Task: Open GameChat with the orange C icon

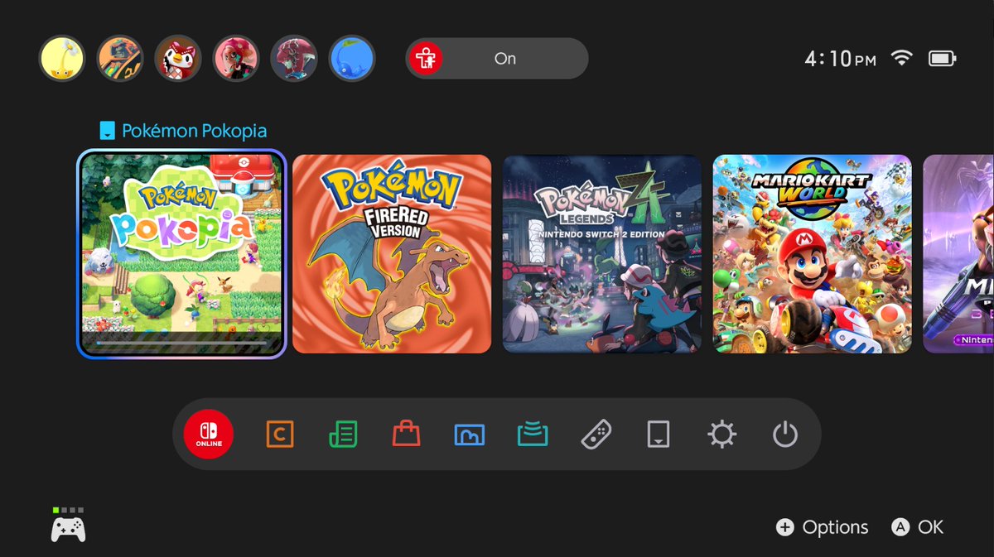Action: point(280,434)
